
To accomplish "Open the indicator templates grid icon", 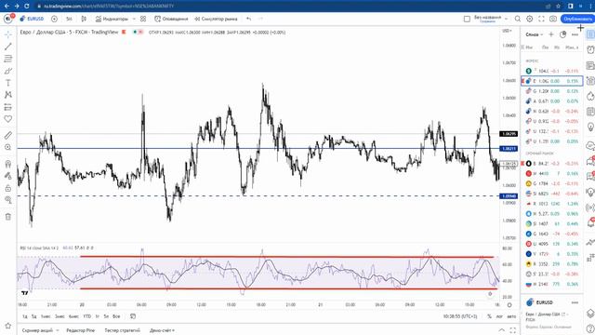I will [x=143, y=19].
